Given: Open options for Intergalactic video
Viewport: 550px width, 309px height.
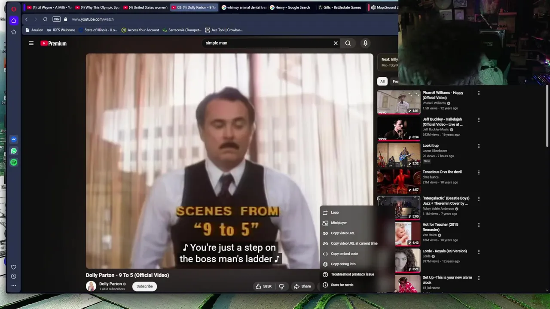Looking at the screenshot, I should pyautogui.click(x=479, y=199).
